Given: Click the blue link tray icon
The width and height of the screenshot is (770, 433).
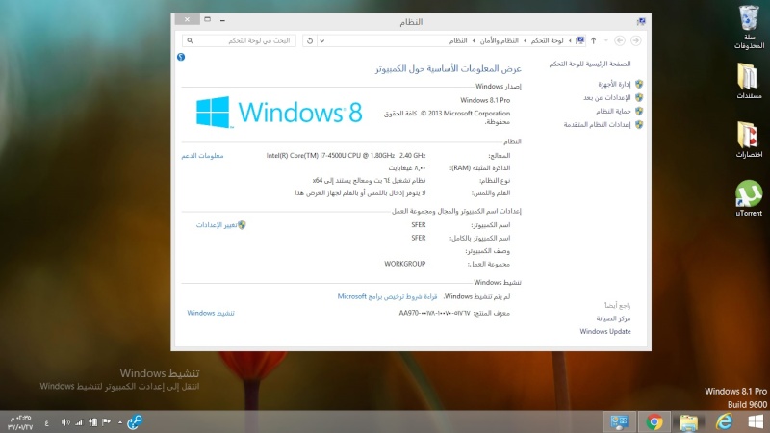Looking at the screenshot, I should [135, 421].
